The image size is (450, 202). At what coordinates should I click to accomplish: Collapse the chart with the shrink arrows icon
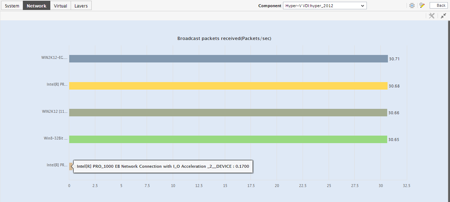click(x=443, y=16)
